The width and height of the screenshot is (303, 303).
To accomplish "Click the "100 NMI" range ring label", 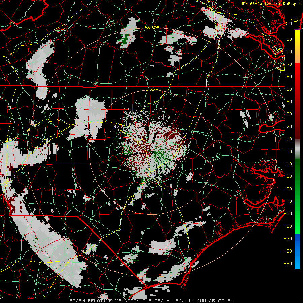I will 151,28.
